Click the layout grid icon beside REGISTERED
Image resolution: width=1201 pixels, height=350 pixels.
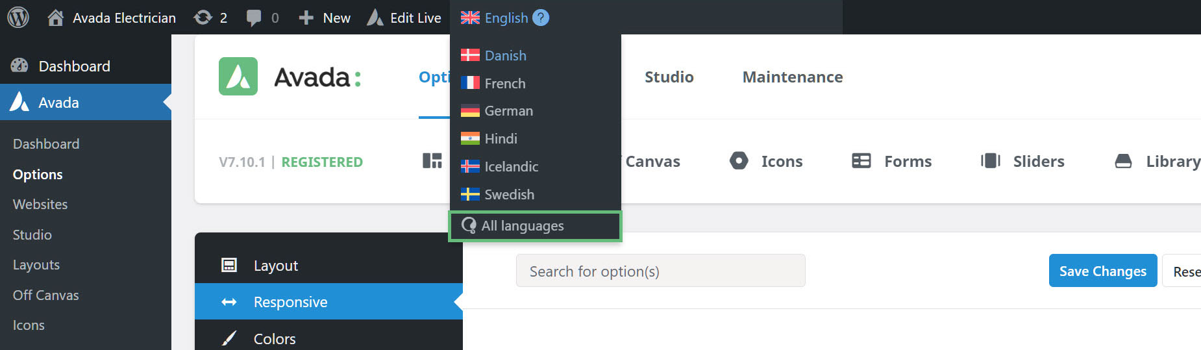coord(432,160)
